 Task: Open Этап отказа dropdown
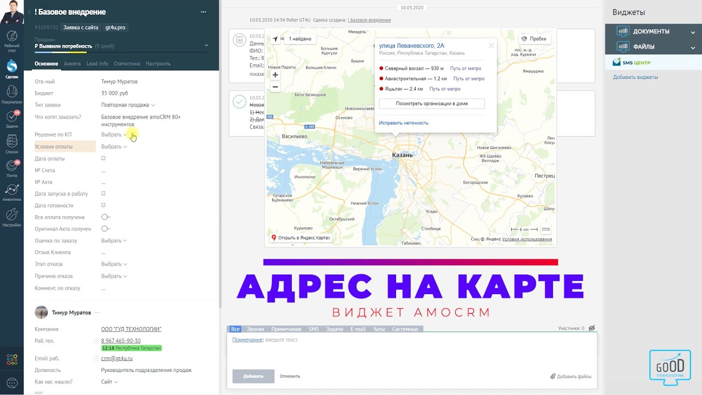coord(114,264)
